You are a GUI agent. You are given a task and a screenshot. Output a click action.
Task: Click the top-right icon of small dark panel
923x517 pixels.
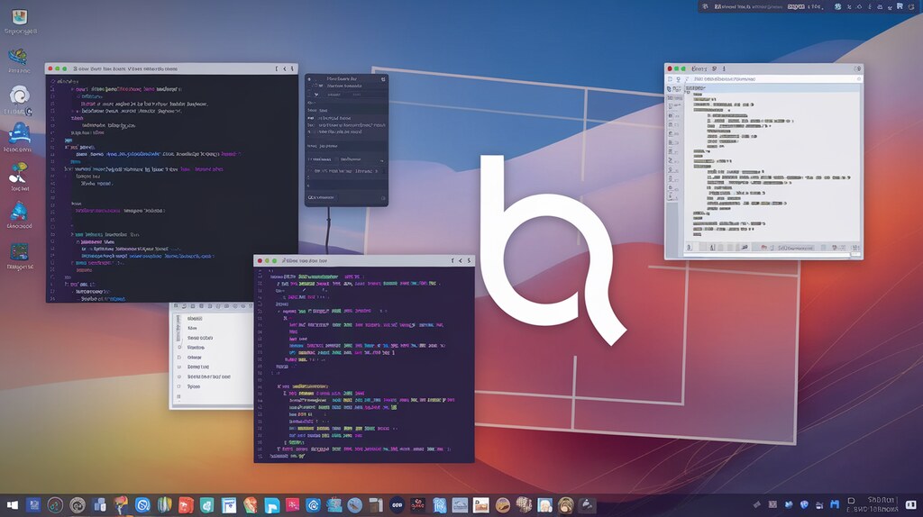pyautogui.click(x=383, y=79)
